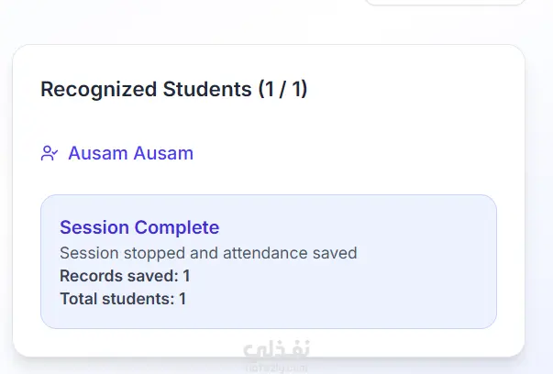553x374 pixels.
Task: Click blank area of the white Recognized Students card
Action: point(385,137)
